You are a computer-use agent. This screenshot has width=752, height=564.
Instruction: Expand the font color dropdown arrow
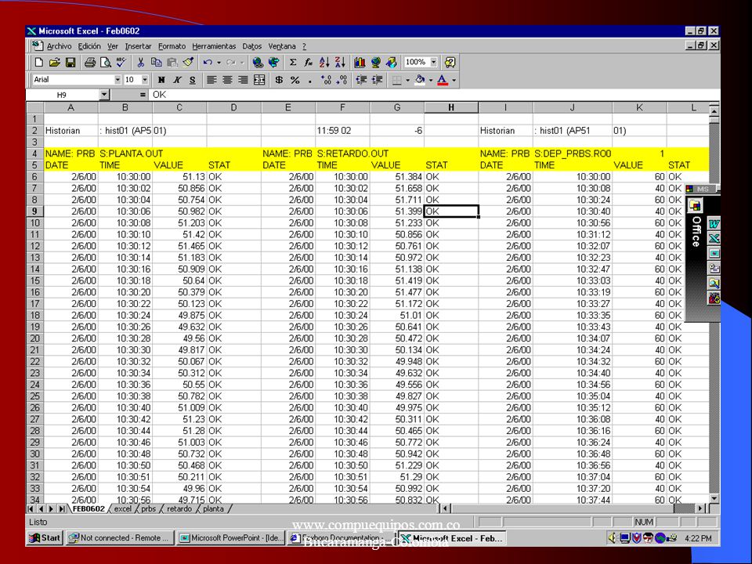pyautogui.click(x=454, y=80)
